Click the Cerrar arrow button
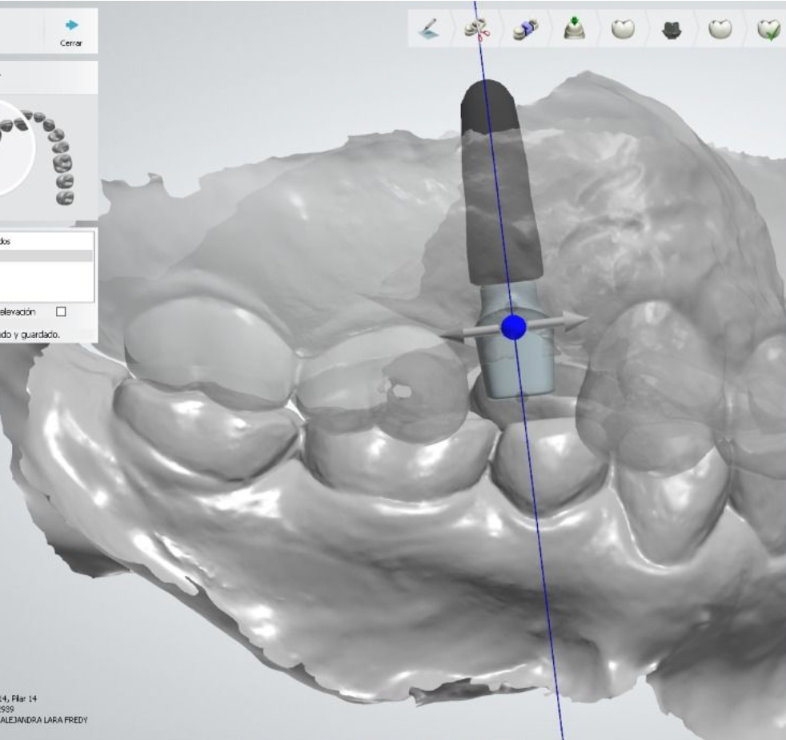 70,30
